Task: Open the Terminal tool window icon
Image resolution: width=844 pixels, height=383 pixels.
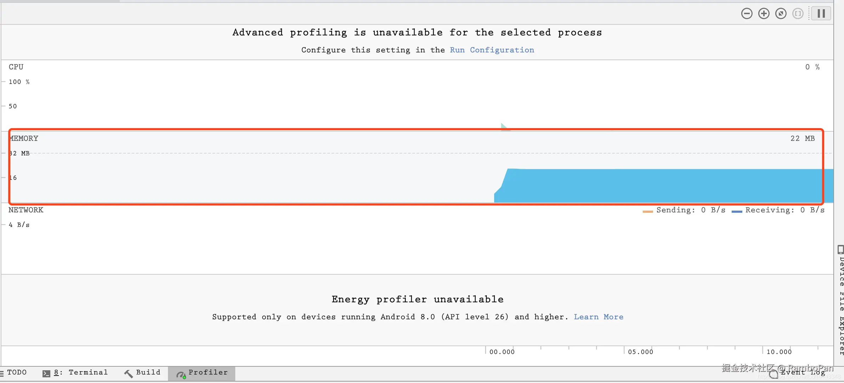Action: [46, 373]
